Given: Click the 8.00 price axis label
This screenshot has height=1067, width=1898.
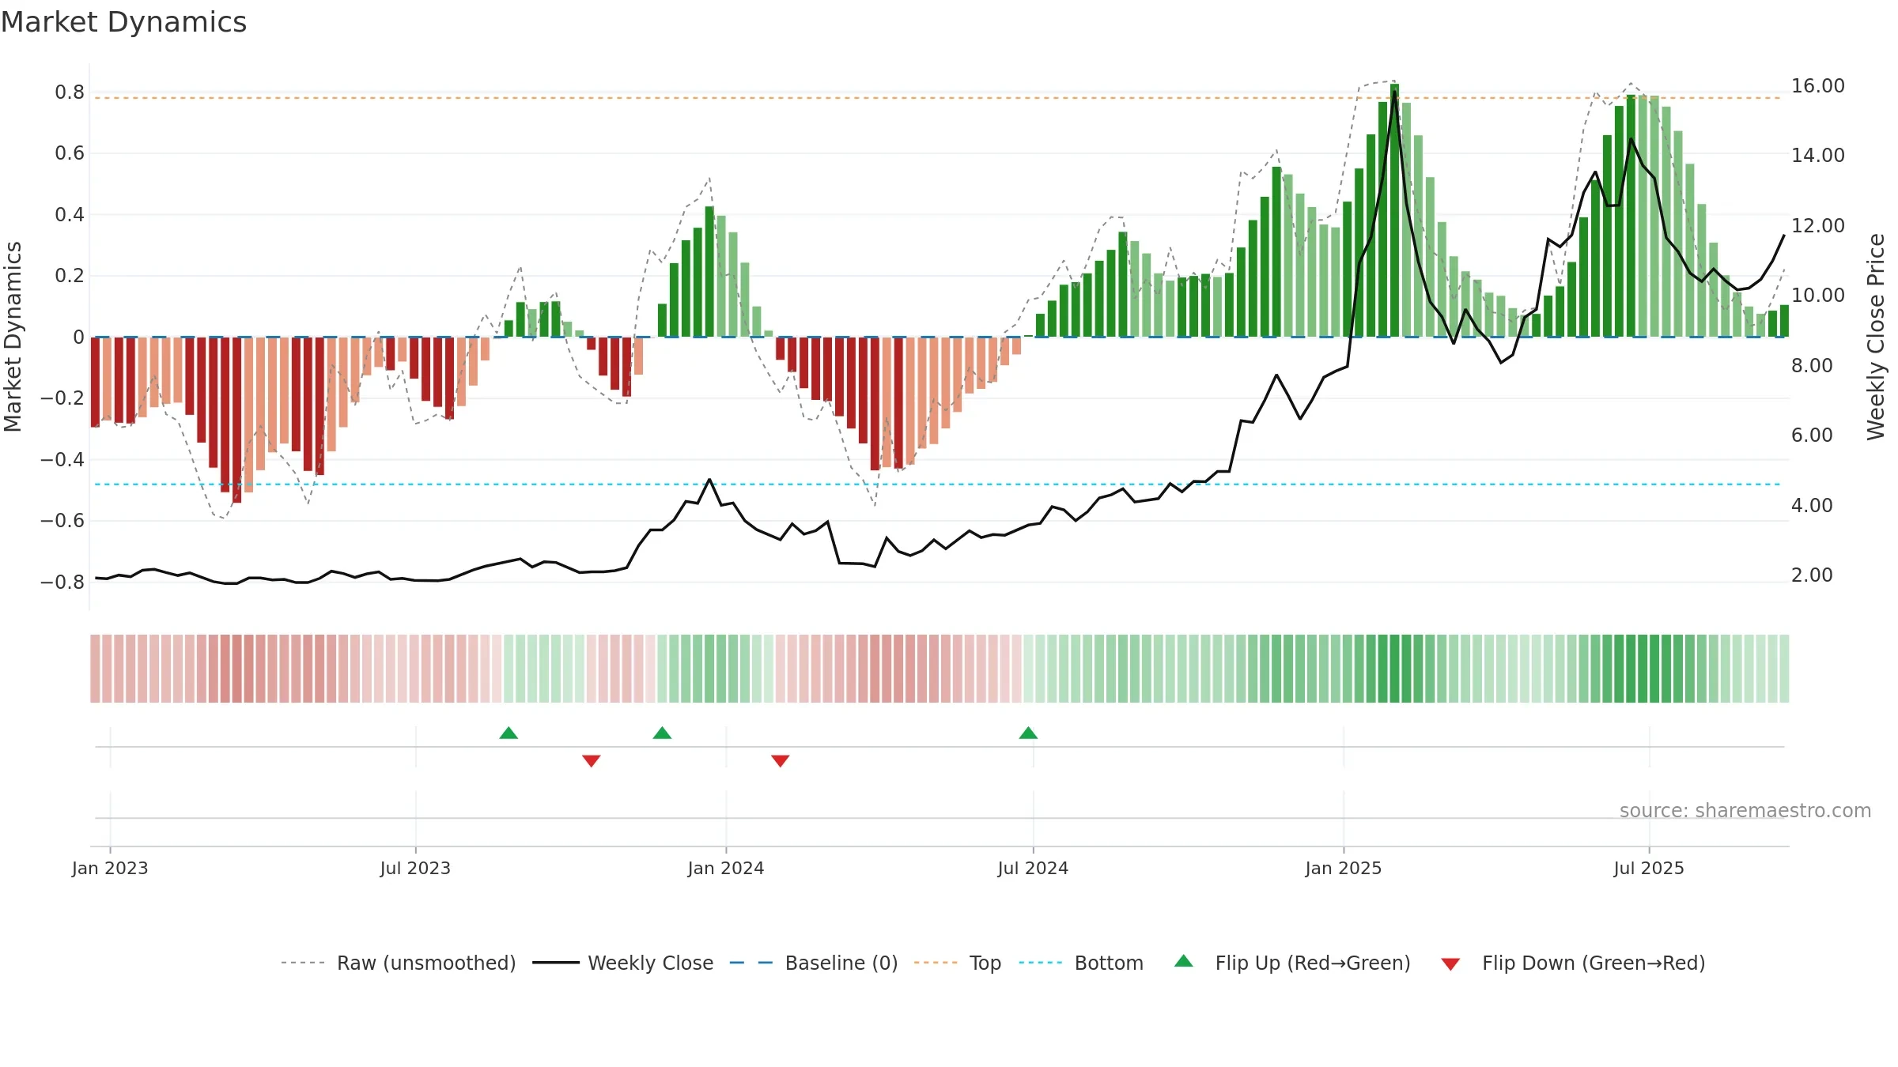Looking at the screenshot, I should [1812, 366].
